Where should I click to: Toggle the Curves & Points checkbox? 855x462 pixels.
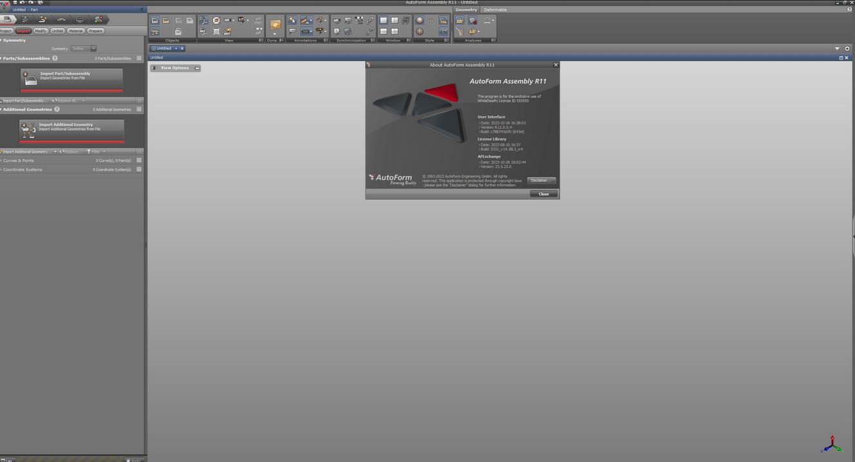point(139,160)
